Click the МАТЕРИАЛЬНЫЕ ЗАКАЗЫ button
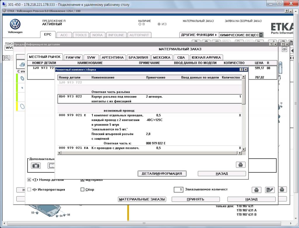The height and width of the screenshot is (228, 299). point(142,199)
